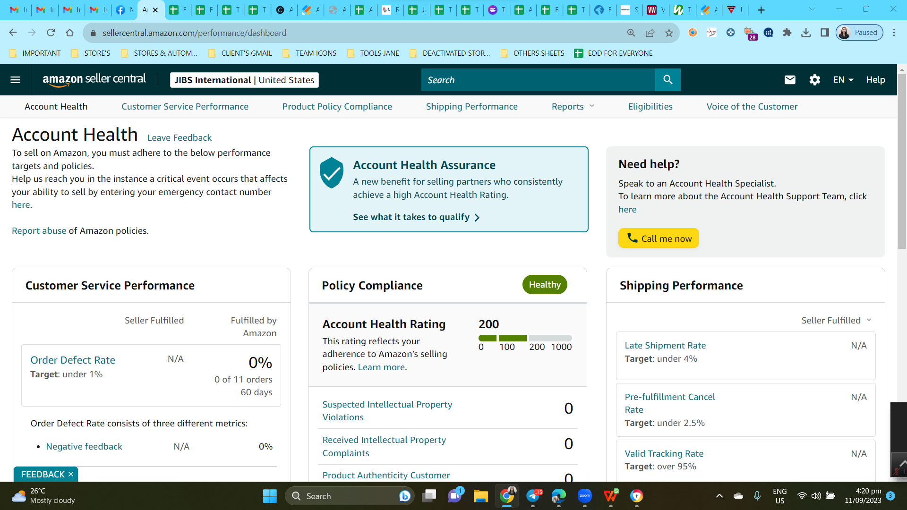This screenshot has height=510, width=907.
Task: Open the Order Defect Rate link
Action: pyautogui.click(x=73, y=360)
